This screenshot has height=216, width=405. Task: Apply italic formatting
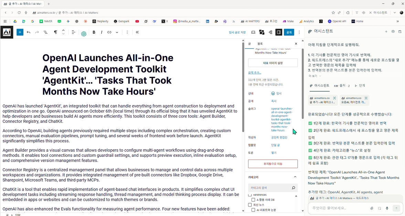pos(102,32)
